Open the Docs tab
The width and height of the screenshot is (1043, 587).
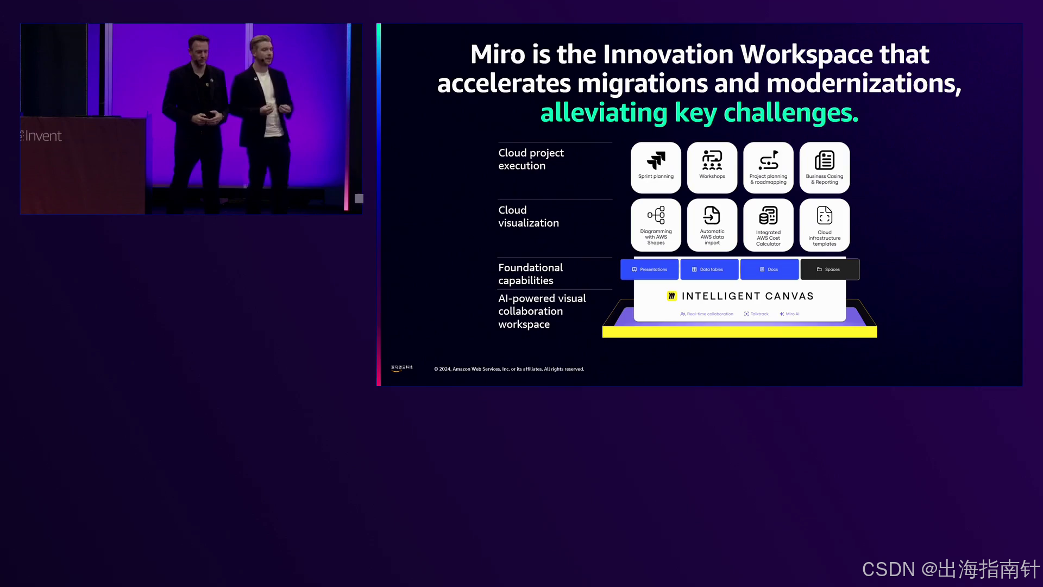tap(769, 270)
